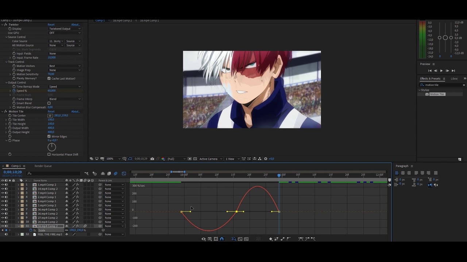Click Reset Exposure icon in viewer

[x=266, y=159]
